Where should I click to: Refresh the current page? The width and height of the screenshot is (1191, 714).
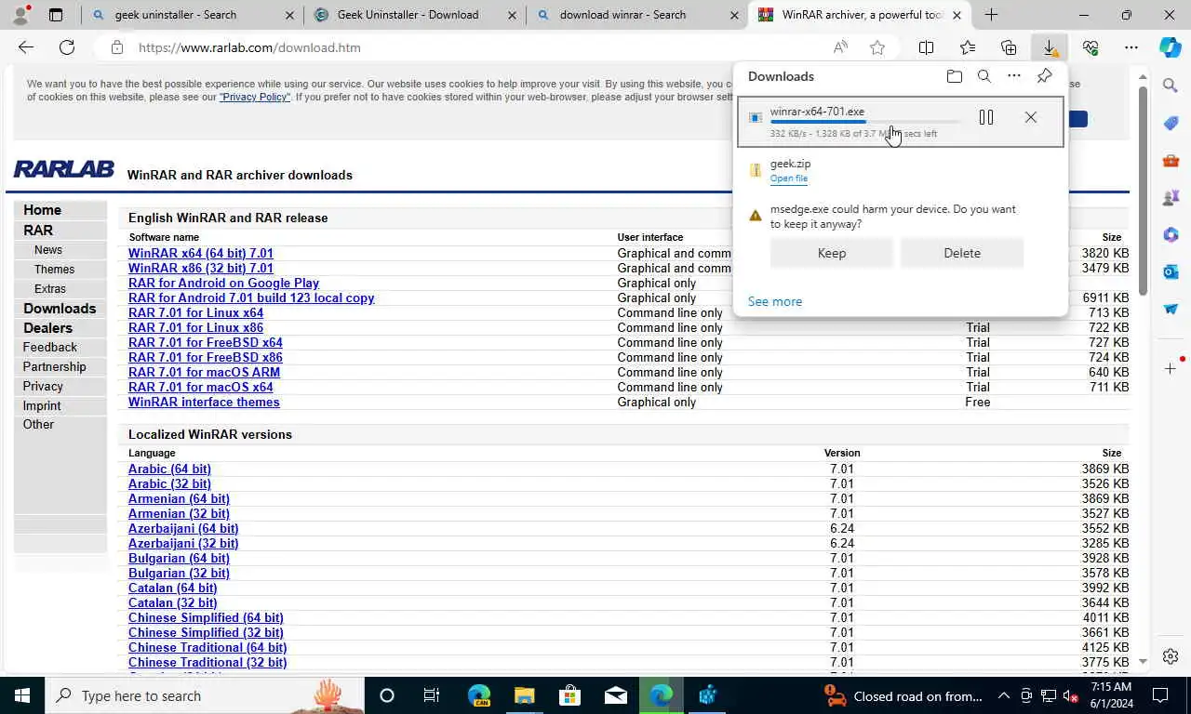coord(67,47)
